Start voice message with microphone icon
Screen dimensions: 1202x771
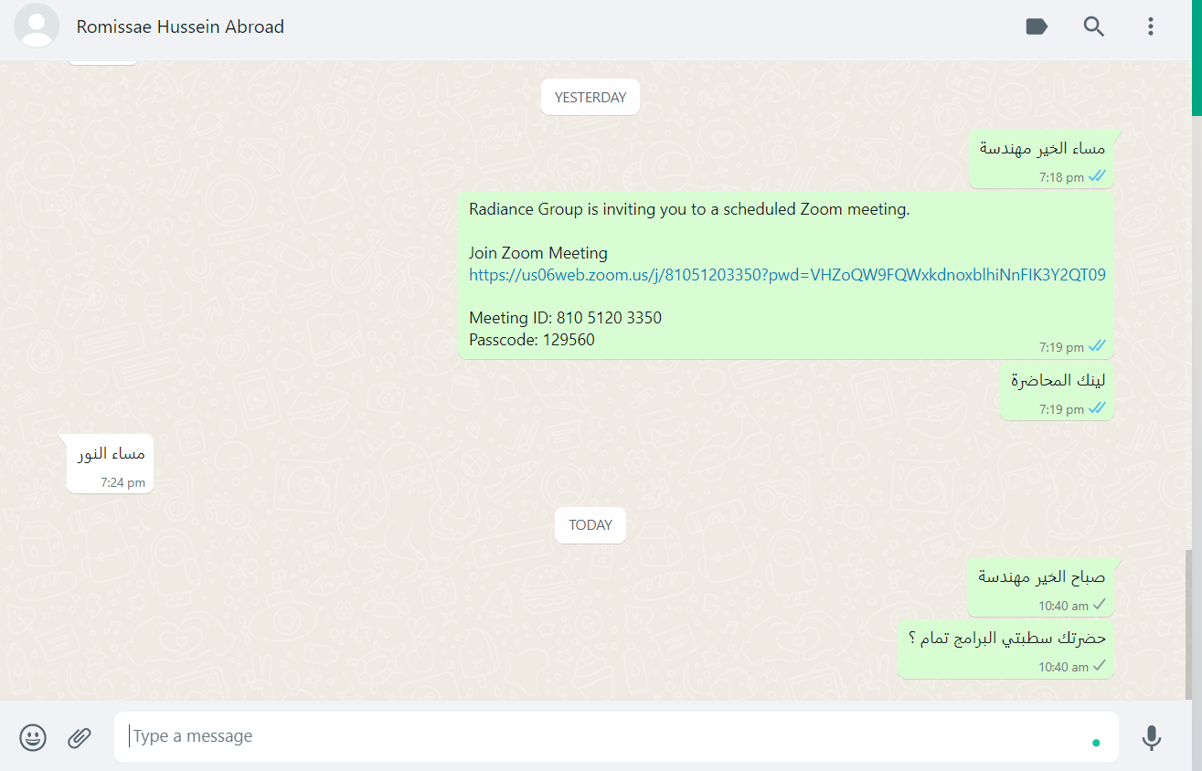pos(1152,737)
